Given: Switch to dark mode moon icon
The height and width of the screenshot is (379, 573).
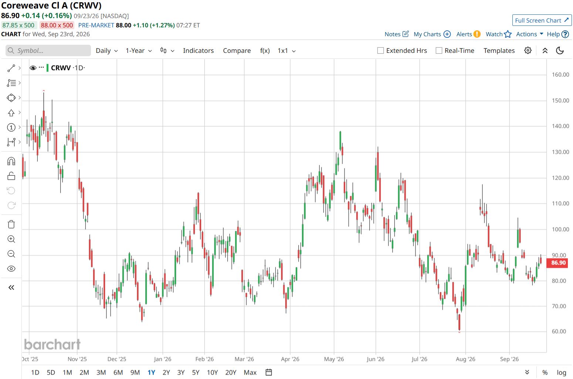Looking at the screenshot, I should (x=560, y=51).
